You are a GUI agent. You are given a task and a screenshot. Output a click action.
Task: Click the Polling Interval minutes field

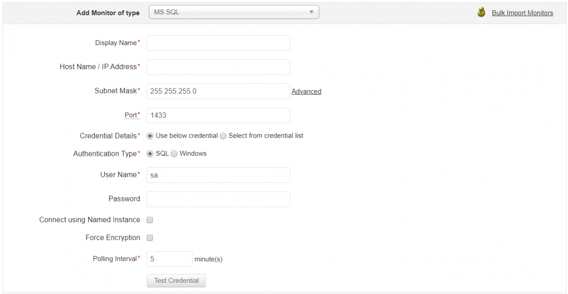click(169, 259)
